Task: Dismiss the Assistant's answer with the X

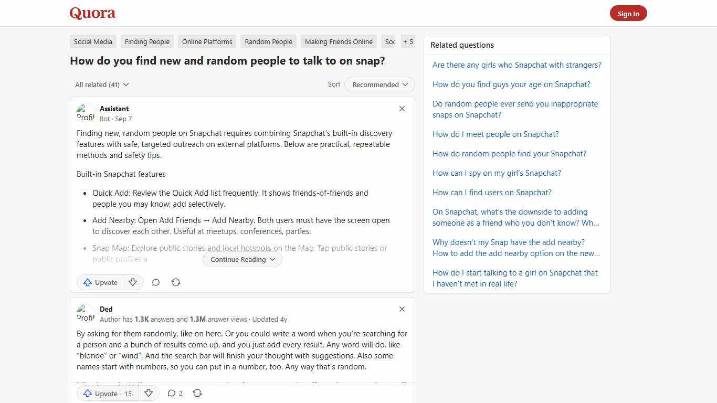Action: tap(402, 109)
